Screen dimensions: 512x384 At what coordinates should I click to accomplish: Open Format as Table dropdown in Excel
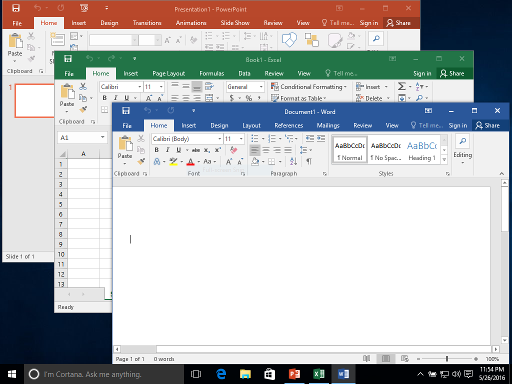pos(299,98)
